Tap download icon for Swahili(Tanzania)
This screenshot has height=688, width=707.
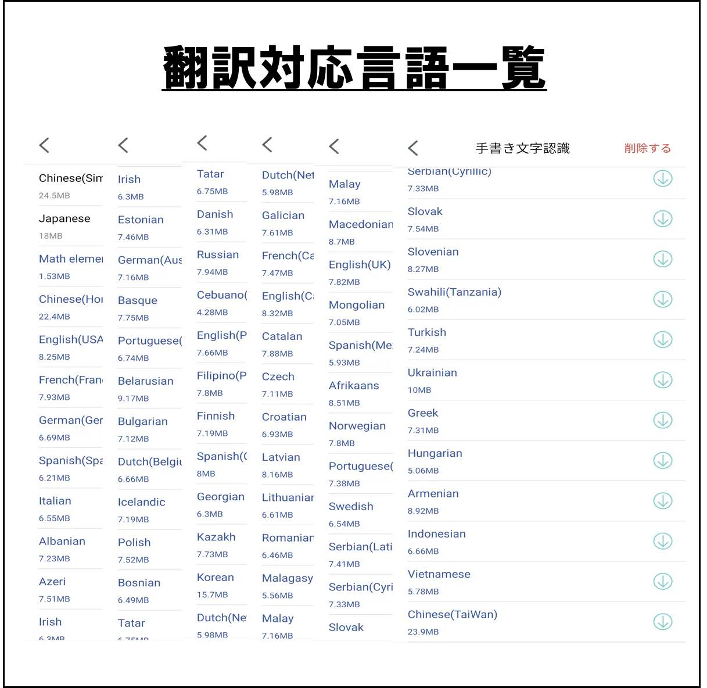662,299
